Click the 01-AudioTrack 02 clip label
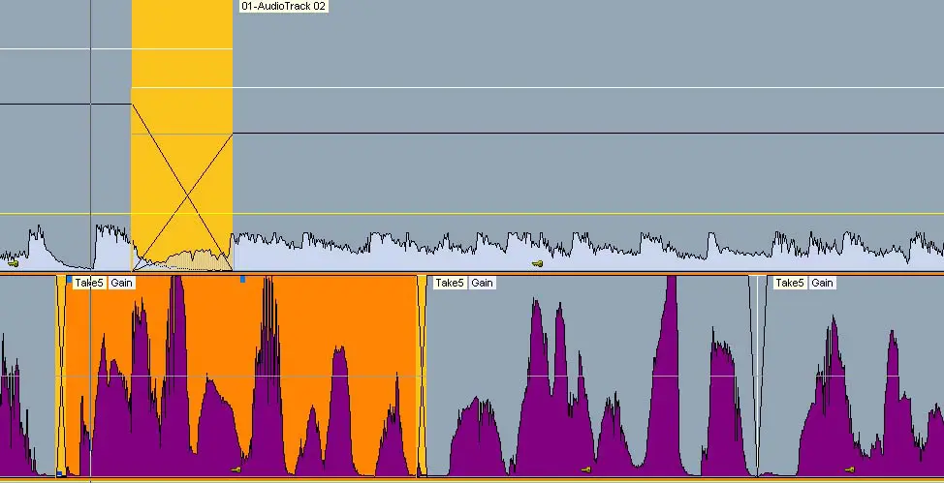944x483 pixels. (x=282, y=6)
